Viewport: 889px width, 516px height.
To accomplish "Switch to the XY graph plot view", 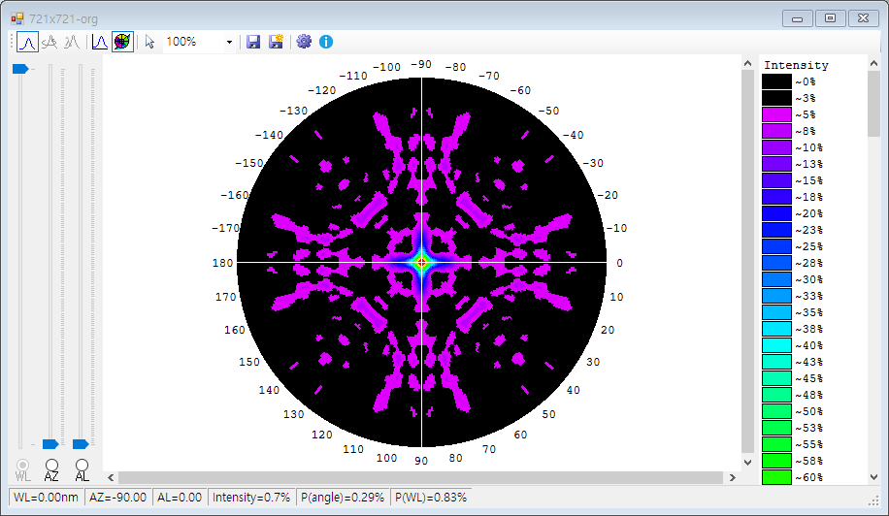I will pyautogui.click(x=100, y=42).
